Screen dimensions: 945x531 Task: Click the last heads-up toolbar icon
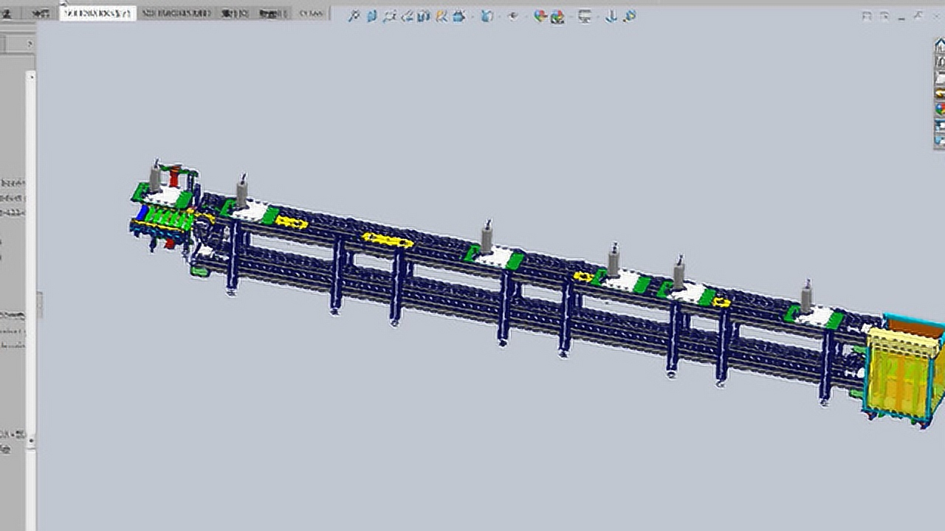629,15
